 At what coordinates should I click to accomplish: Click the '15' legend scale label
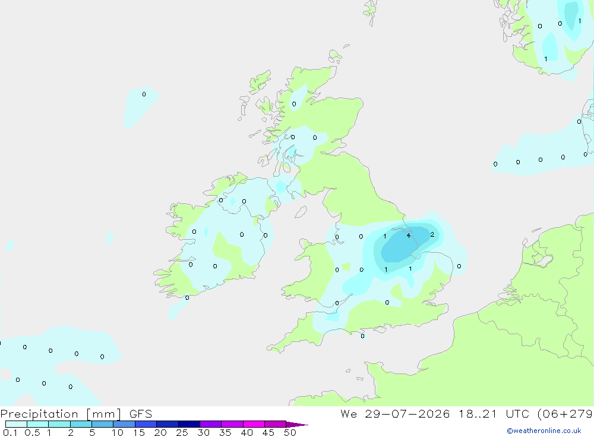pyautogui.click(x=138, y=432)
